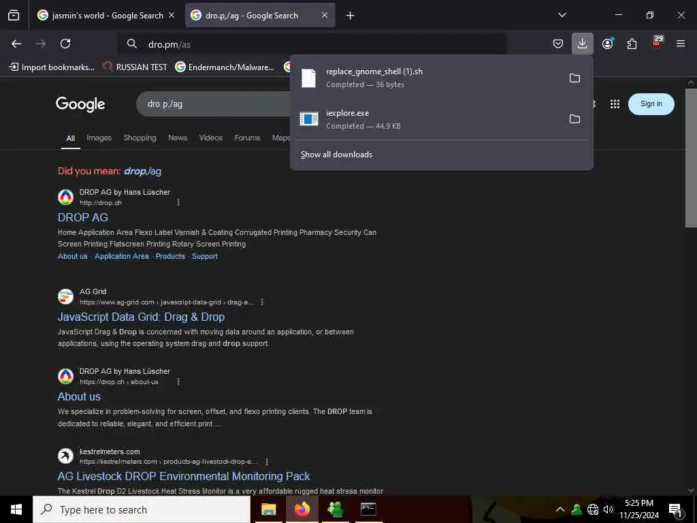697x523 pixels.
Task: Open more options for drop.ch result
Action: (x=178, y=203)
